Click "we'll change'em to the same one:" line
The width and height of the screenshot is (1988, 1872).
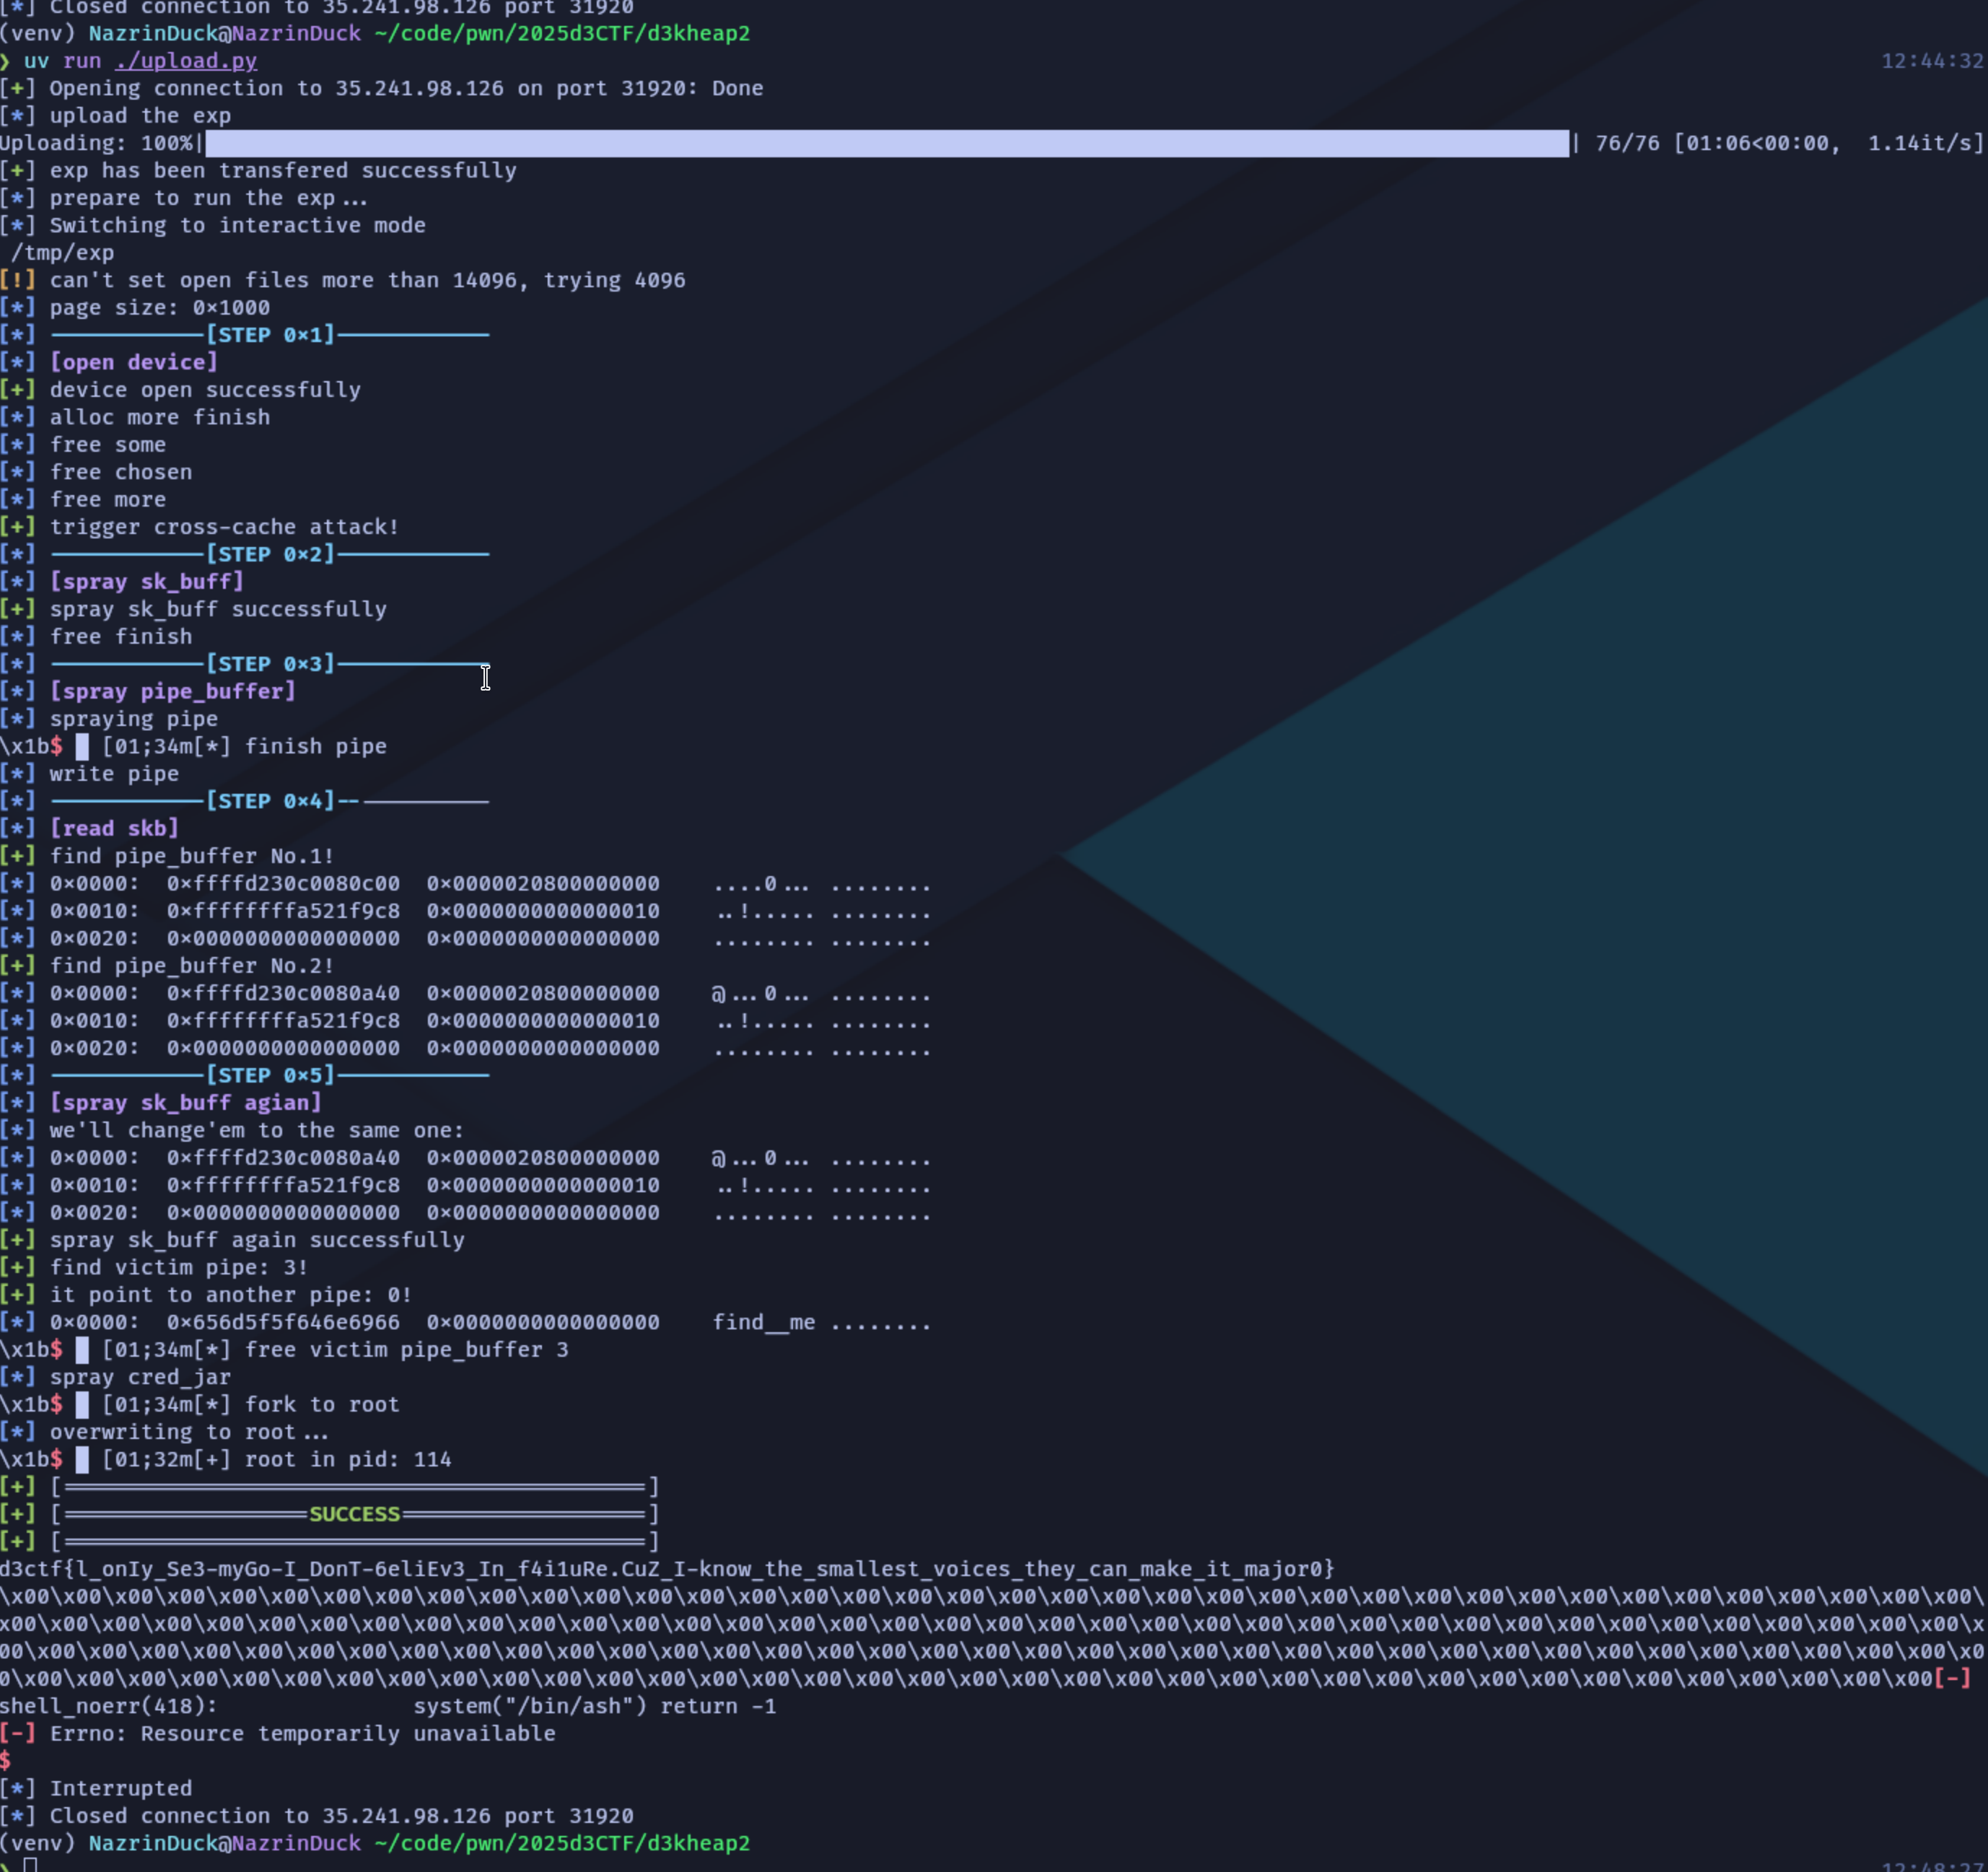click(x=257, y=1130)
